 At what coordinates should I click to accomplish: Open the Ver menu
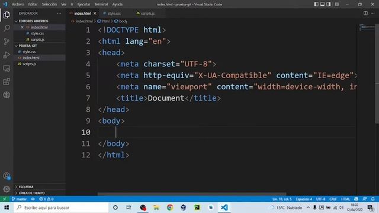click(x=63, y=4)
